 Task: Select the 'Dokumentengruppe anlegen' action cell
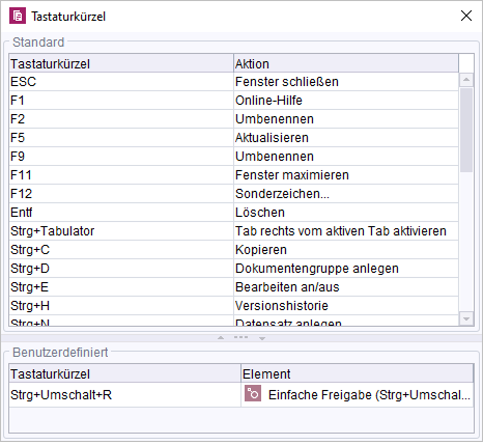click(346, 268)
